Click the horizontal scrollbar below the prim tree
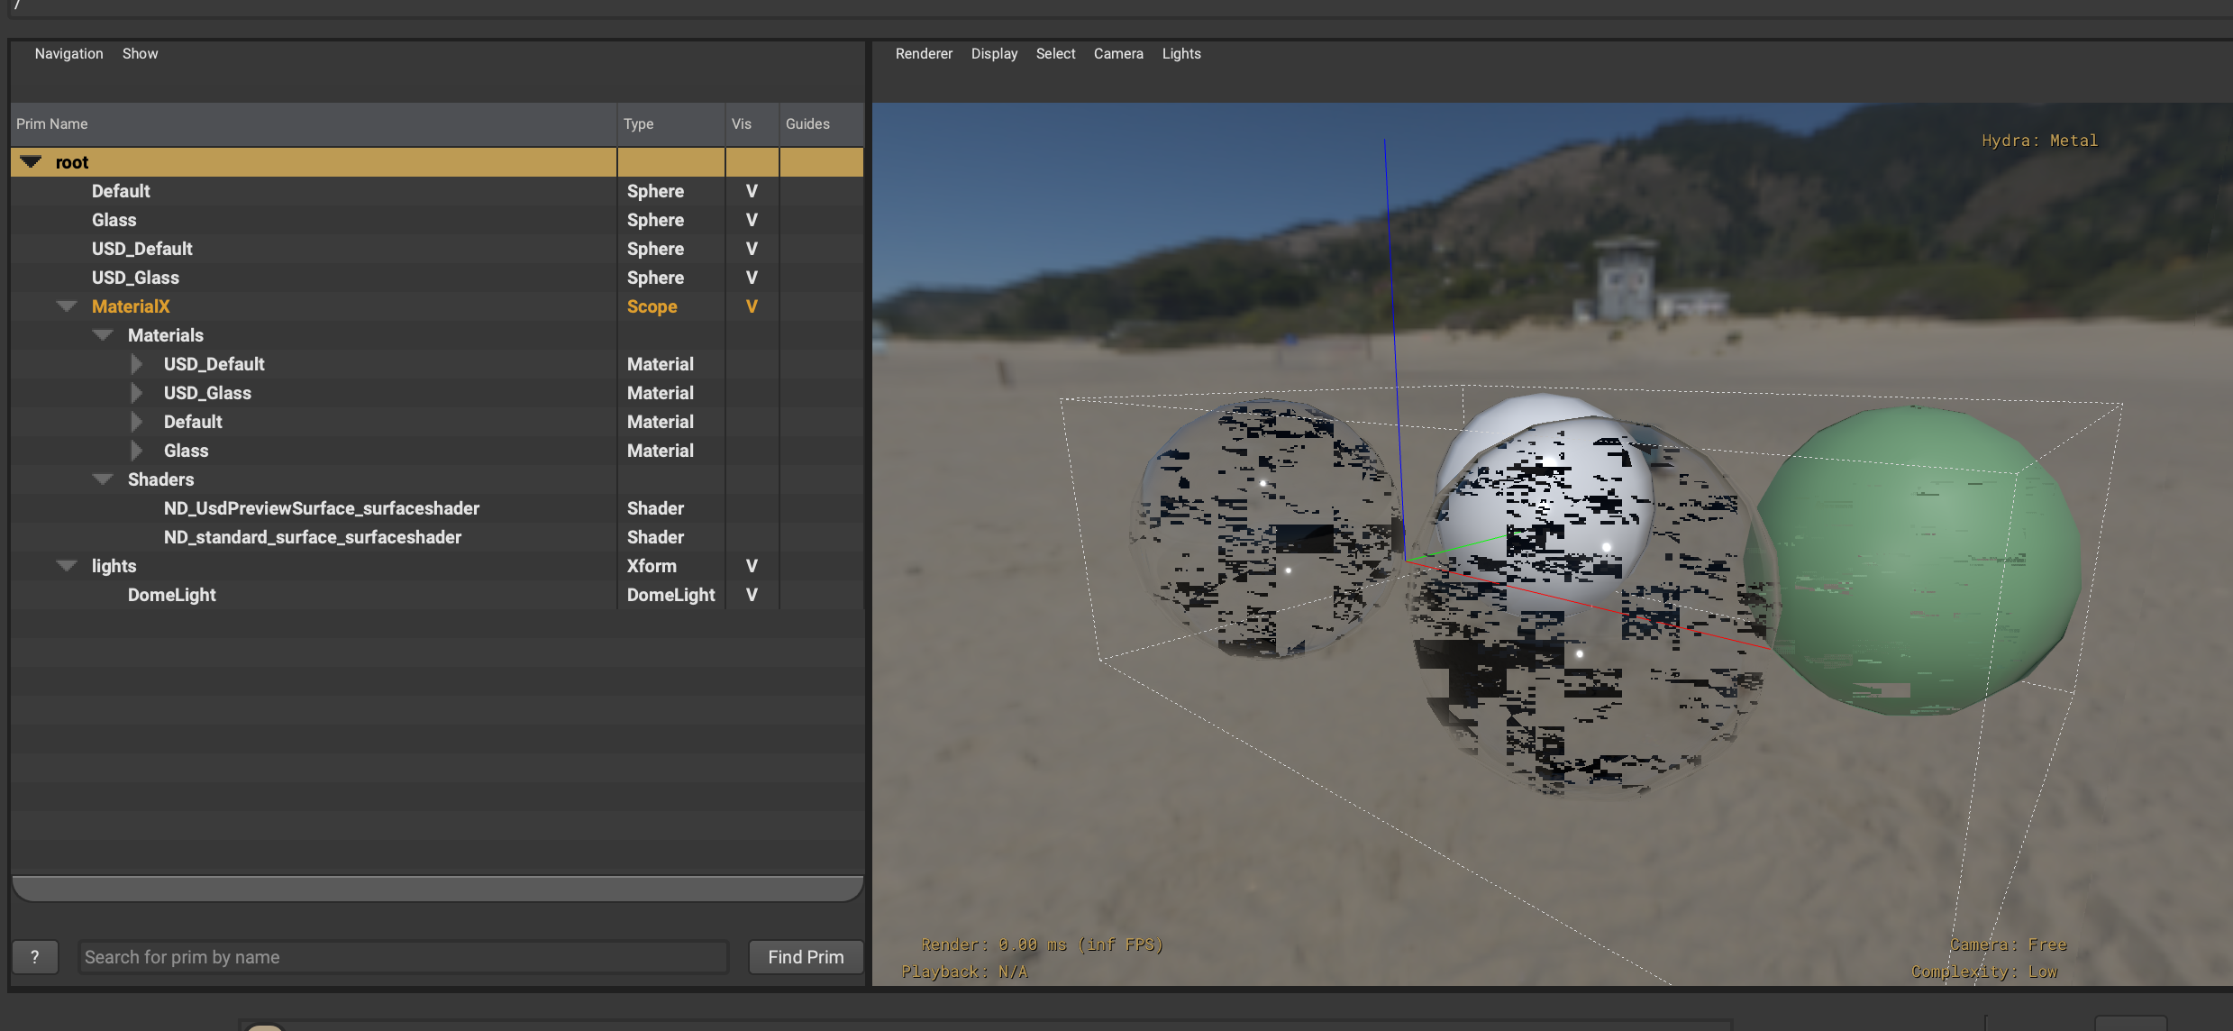The image size is (2233, 1031). point(436,888)
